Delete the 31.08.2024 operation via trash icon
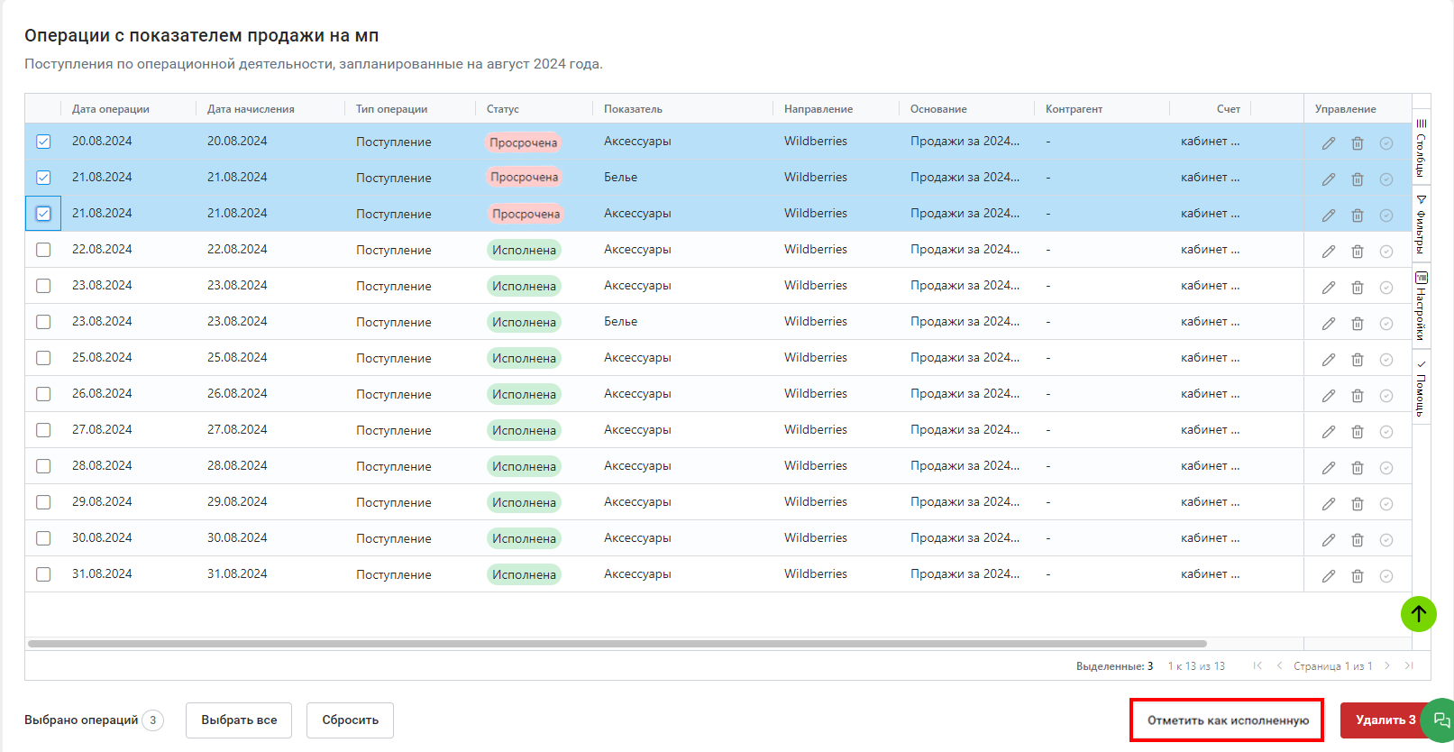 point(1358,576)
